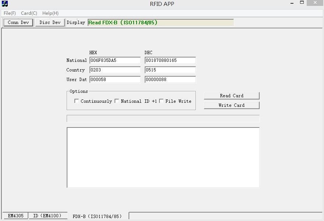Click the Country HEX field
The height and width of the screenshot is (221, 324).
pos(115,70)
